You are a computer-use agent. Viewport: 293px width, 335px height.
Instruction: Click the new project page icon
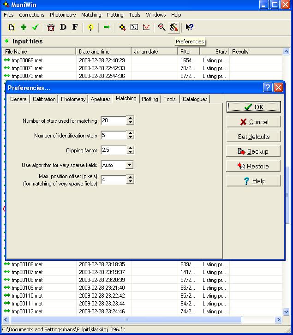pyautogui.click(x=12, y=28)
